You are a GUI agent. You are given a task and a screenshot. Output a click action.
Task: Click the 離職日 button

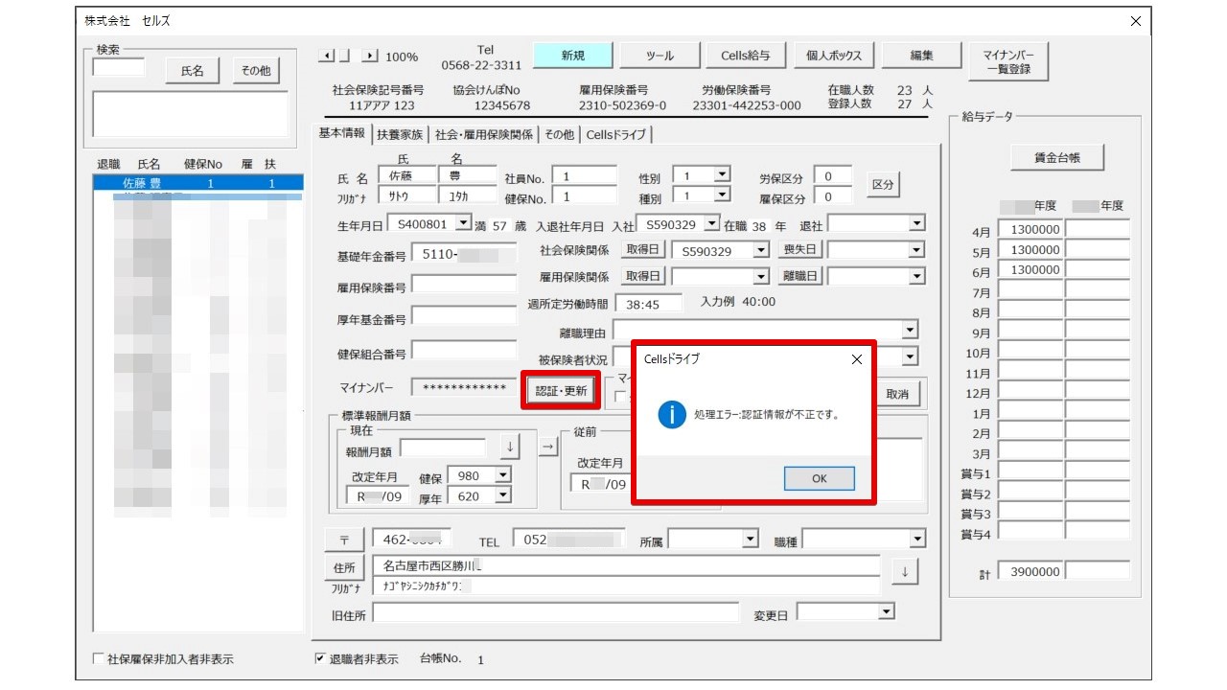pyautogui.click(x=799, y=276)
